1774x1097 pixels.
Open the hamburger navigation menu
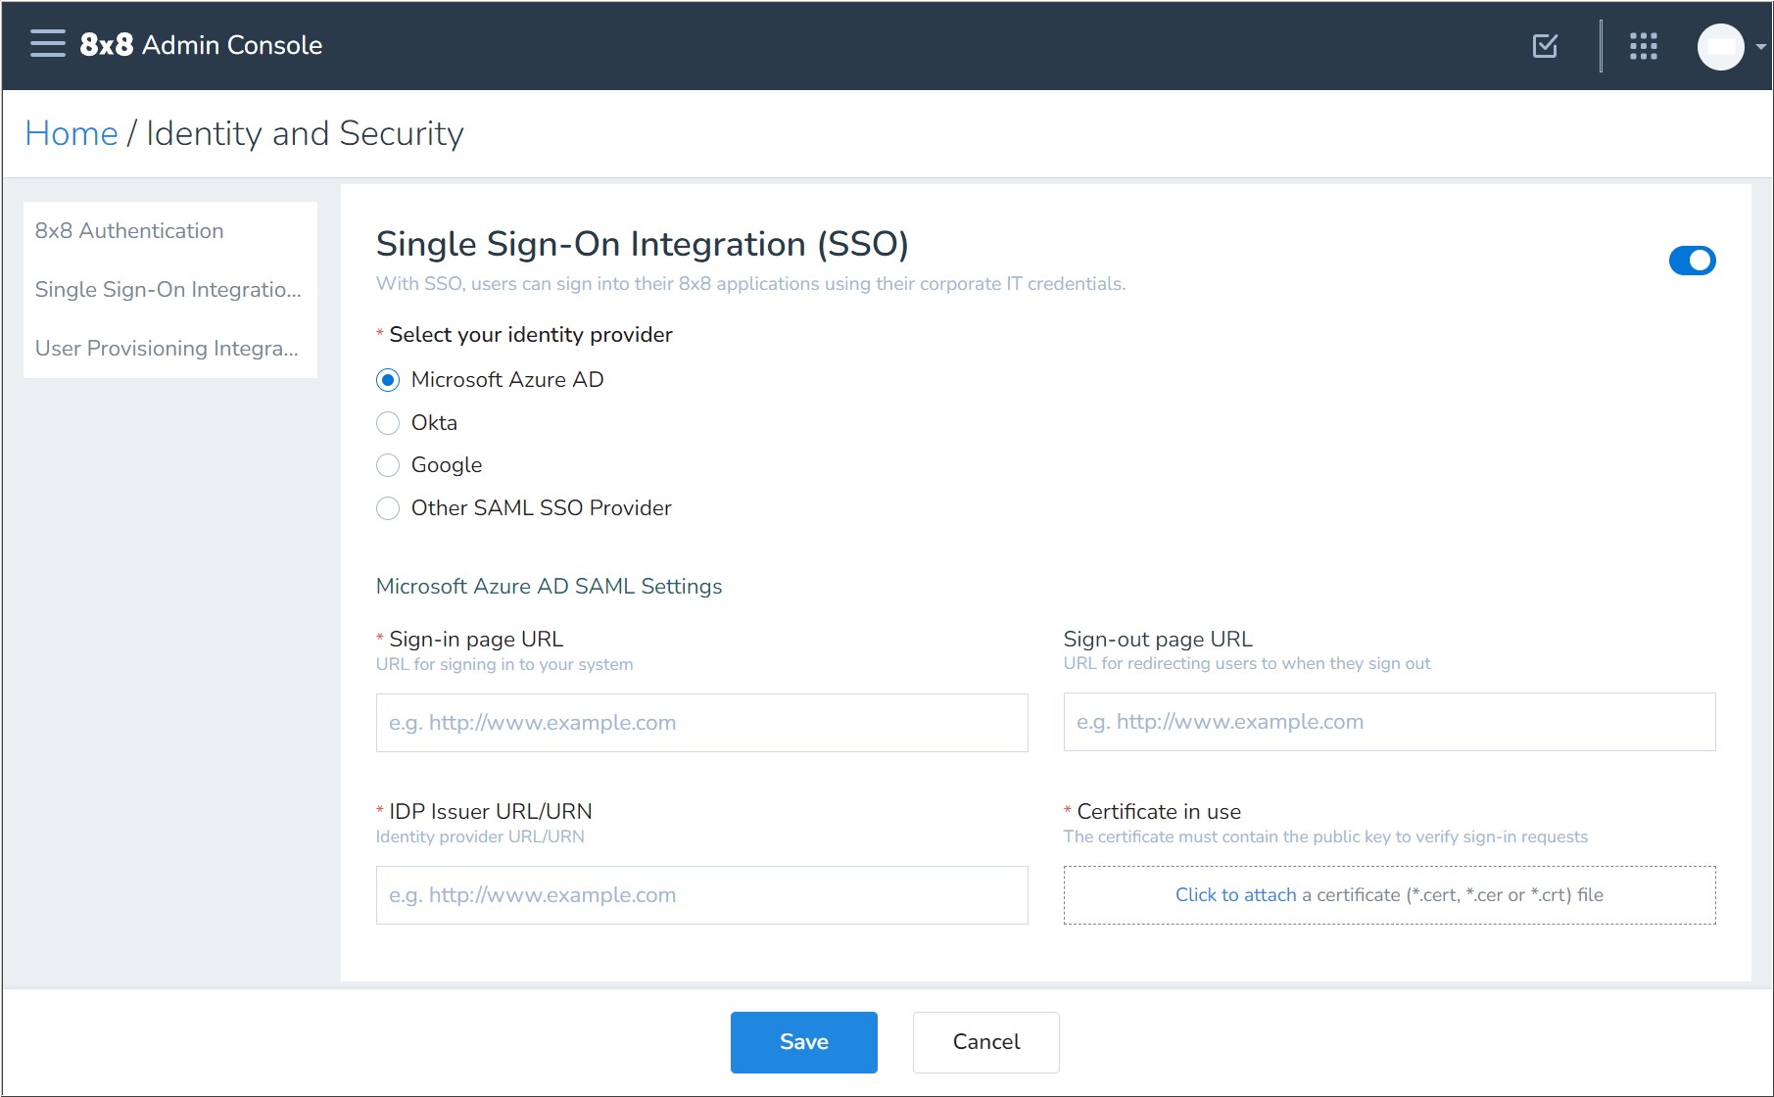pyautogui.click(x=47, y=44)
